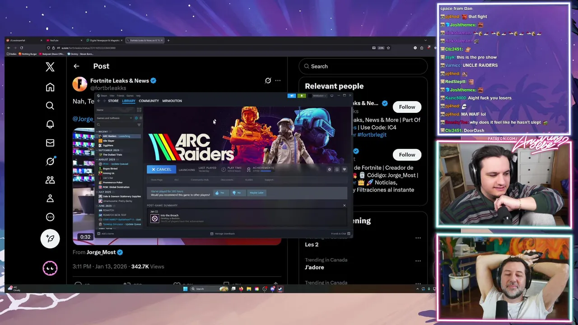
Task: Open X home from the sidebar logo
Action: point(50,67)
